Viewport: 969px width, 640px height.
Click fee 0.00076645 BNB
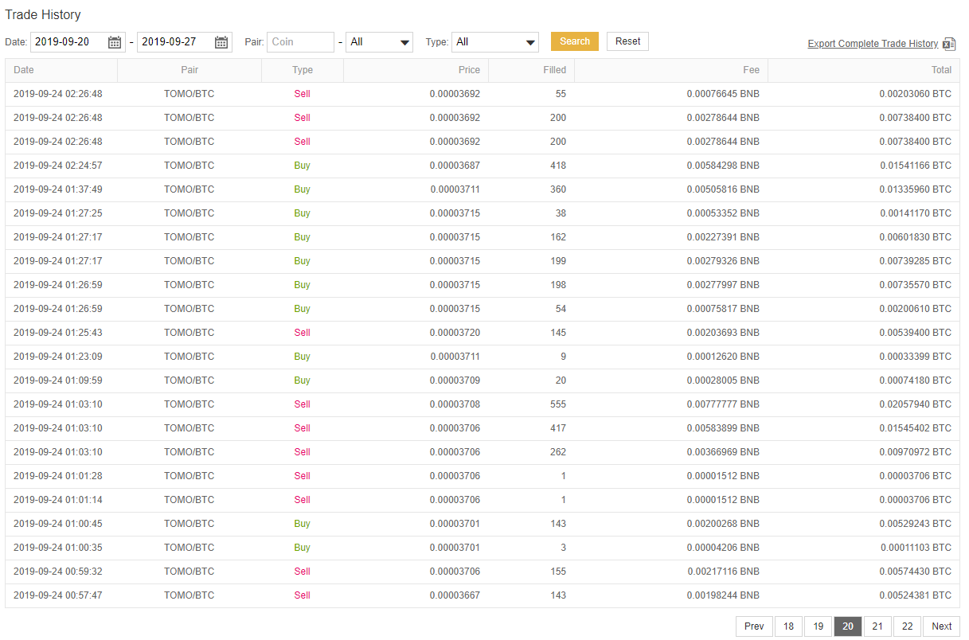pyautogui.click(x=723, y=94)
